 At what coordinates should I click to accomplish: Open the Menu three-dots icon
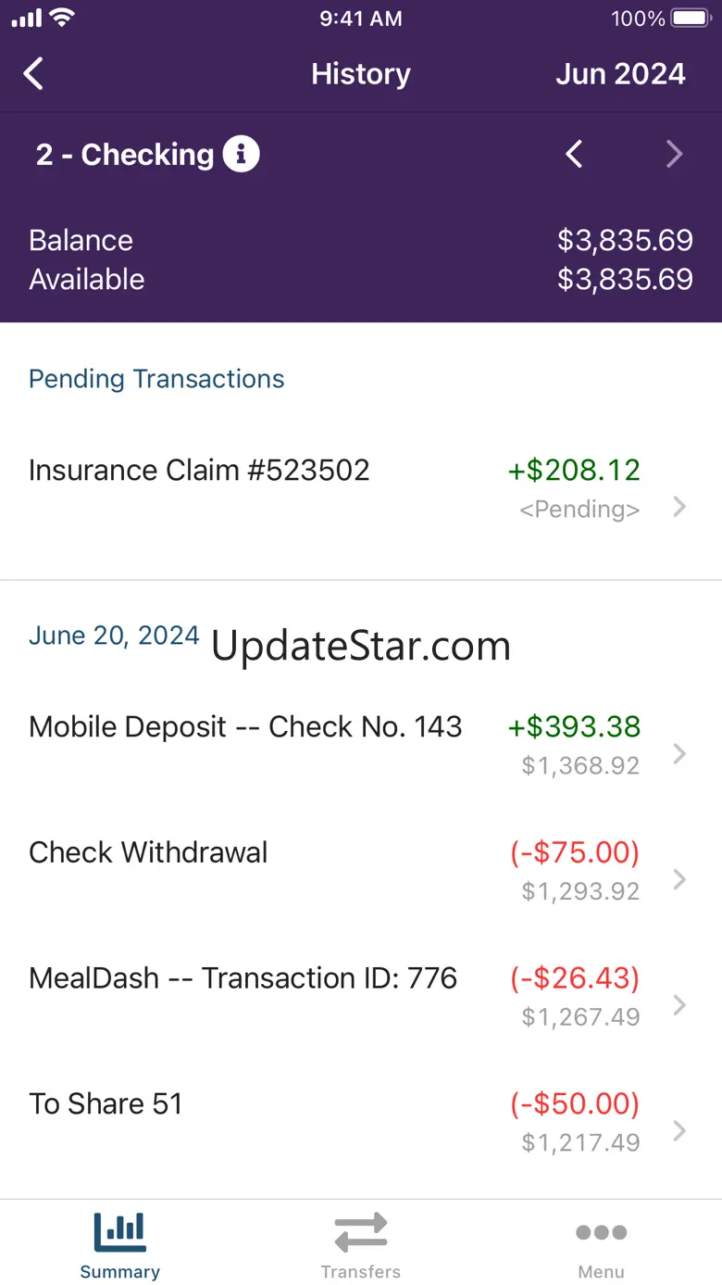pyautogui.click(x=602, y=1232)
